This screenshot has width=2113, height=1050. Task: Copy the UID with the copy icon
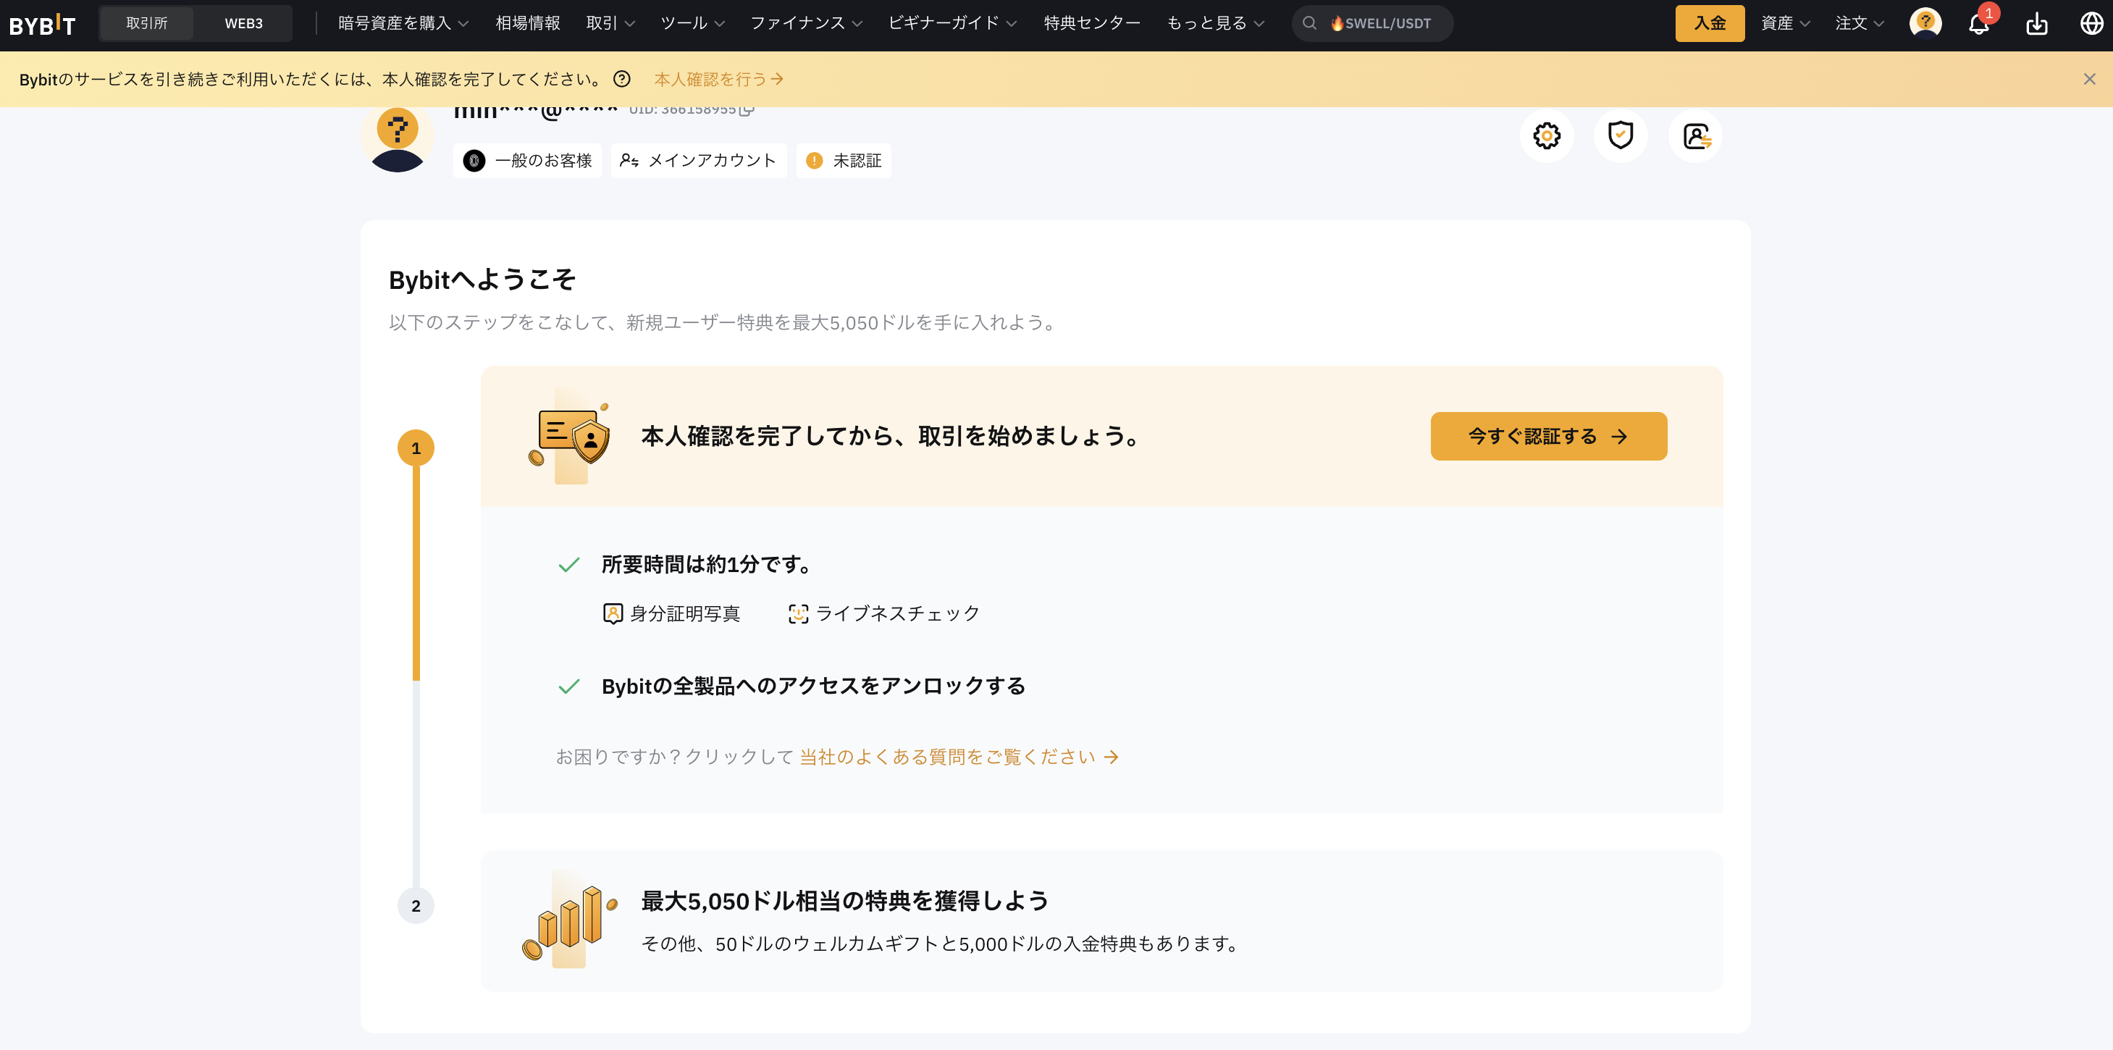pos(746,110)
